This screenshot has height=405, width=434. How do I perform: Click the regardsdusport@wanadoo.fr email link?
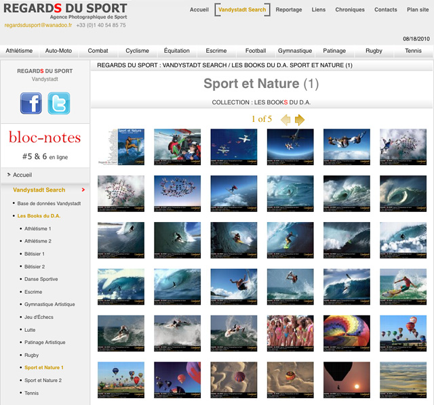click(38, 25)
